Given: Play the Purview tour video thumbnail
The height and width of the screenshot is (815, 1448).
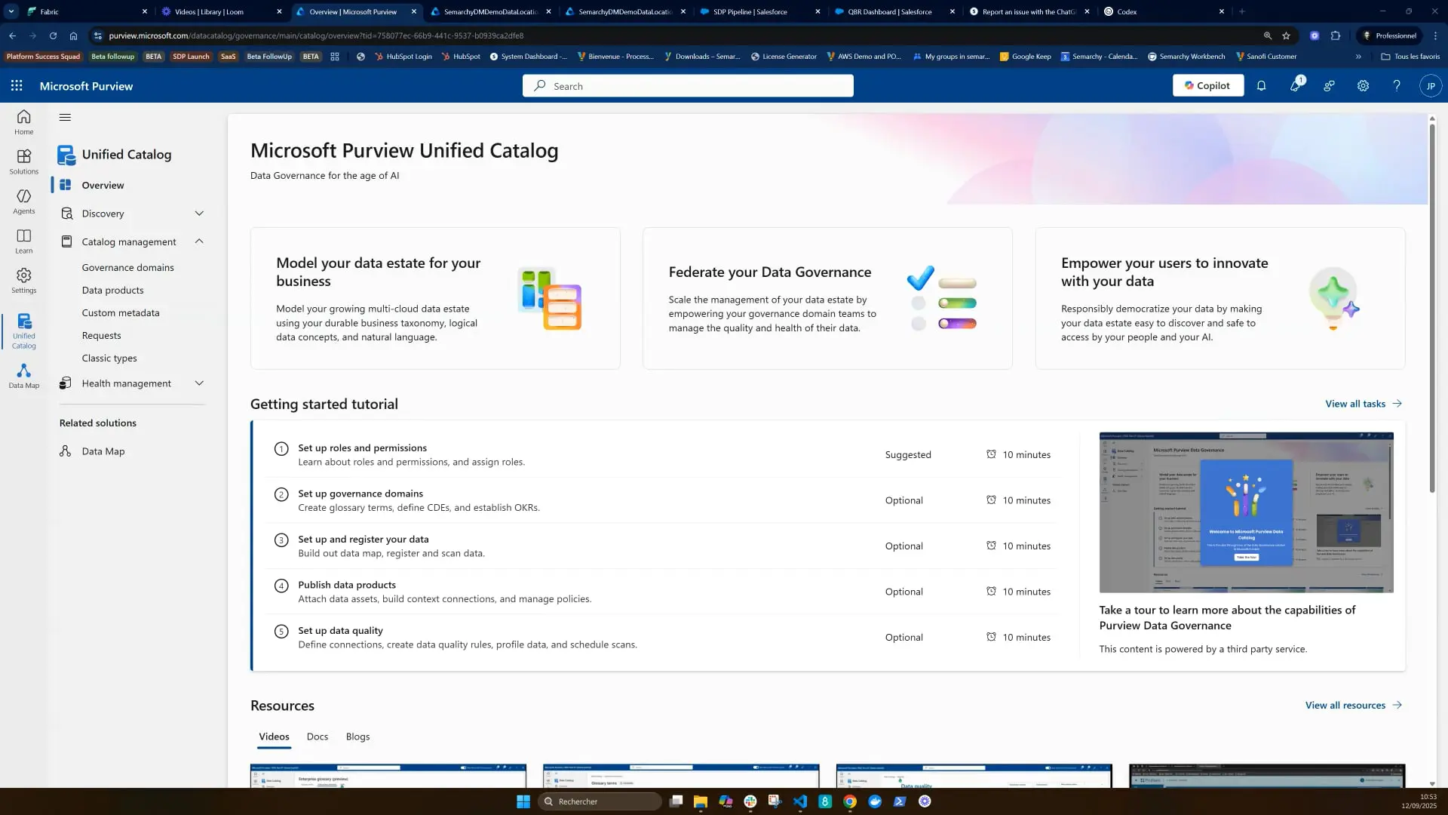Looking at the screenshot, I should 1246,512.
